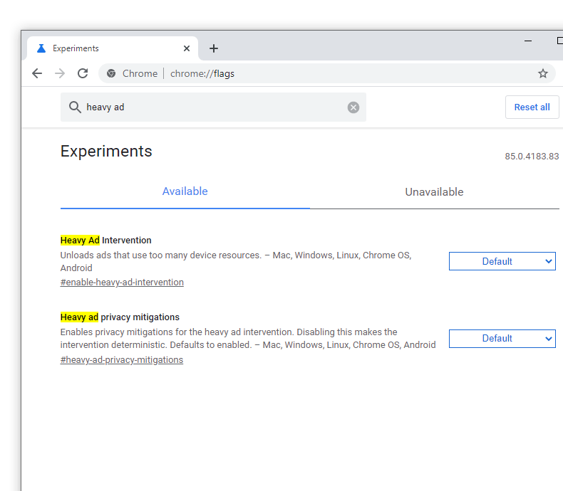563x491 pixels.
Task: Switch to the Unavailable tab
Action: pos(434,192)
